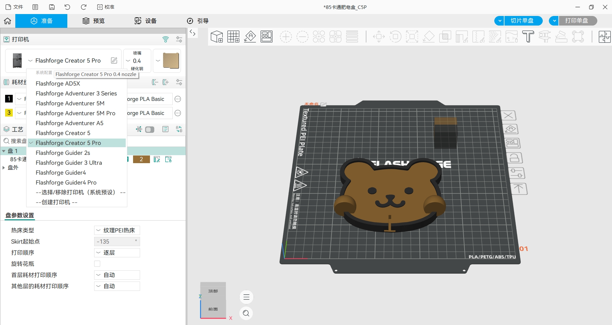Screen dimensions: 612x325
Task: Switch to the 设备 tab
Action: point(146,21)
